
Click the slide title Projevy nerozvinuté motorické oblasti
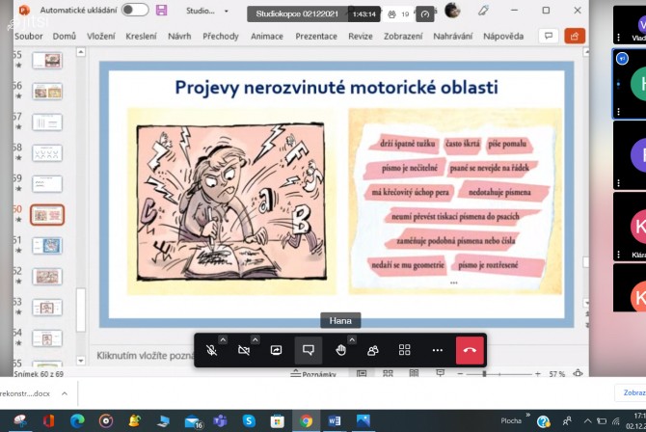[x=336, y=88]
